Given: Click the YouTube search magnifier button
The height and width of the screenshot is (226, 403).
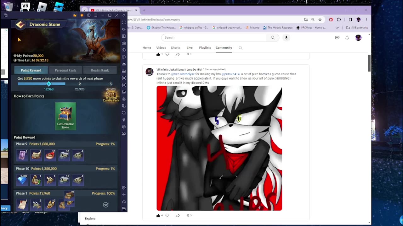Looking at the screenshot, I should coord(273,38).
